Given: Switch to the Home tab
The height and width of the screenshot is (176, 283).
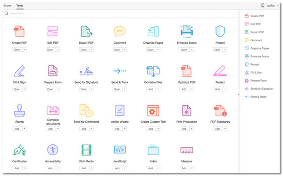Looking at the screenshot, I should point(8,6).
